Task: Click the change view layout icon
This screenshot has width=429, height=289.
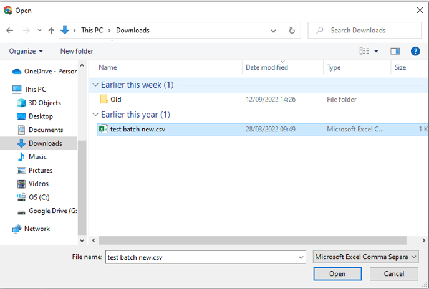Action: [364, 51]
